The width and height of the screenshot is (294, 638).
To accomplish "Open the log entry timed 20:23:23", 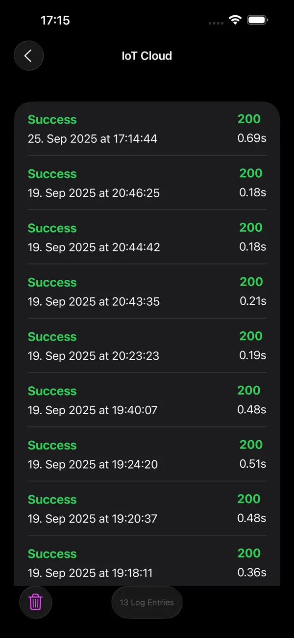I will click(x=147, y=346).
